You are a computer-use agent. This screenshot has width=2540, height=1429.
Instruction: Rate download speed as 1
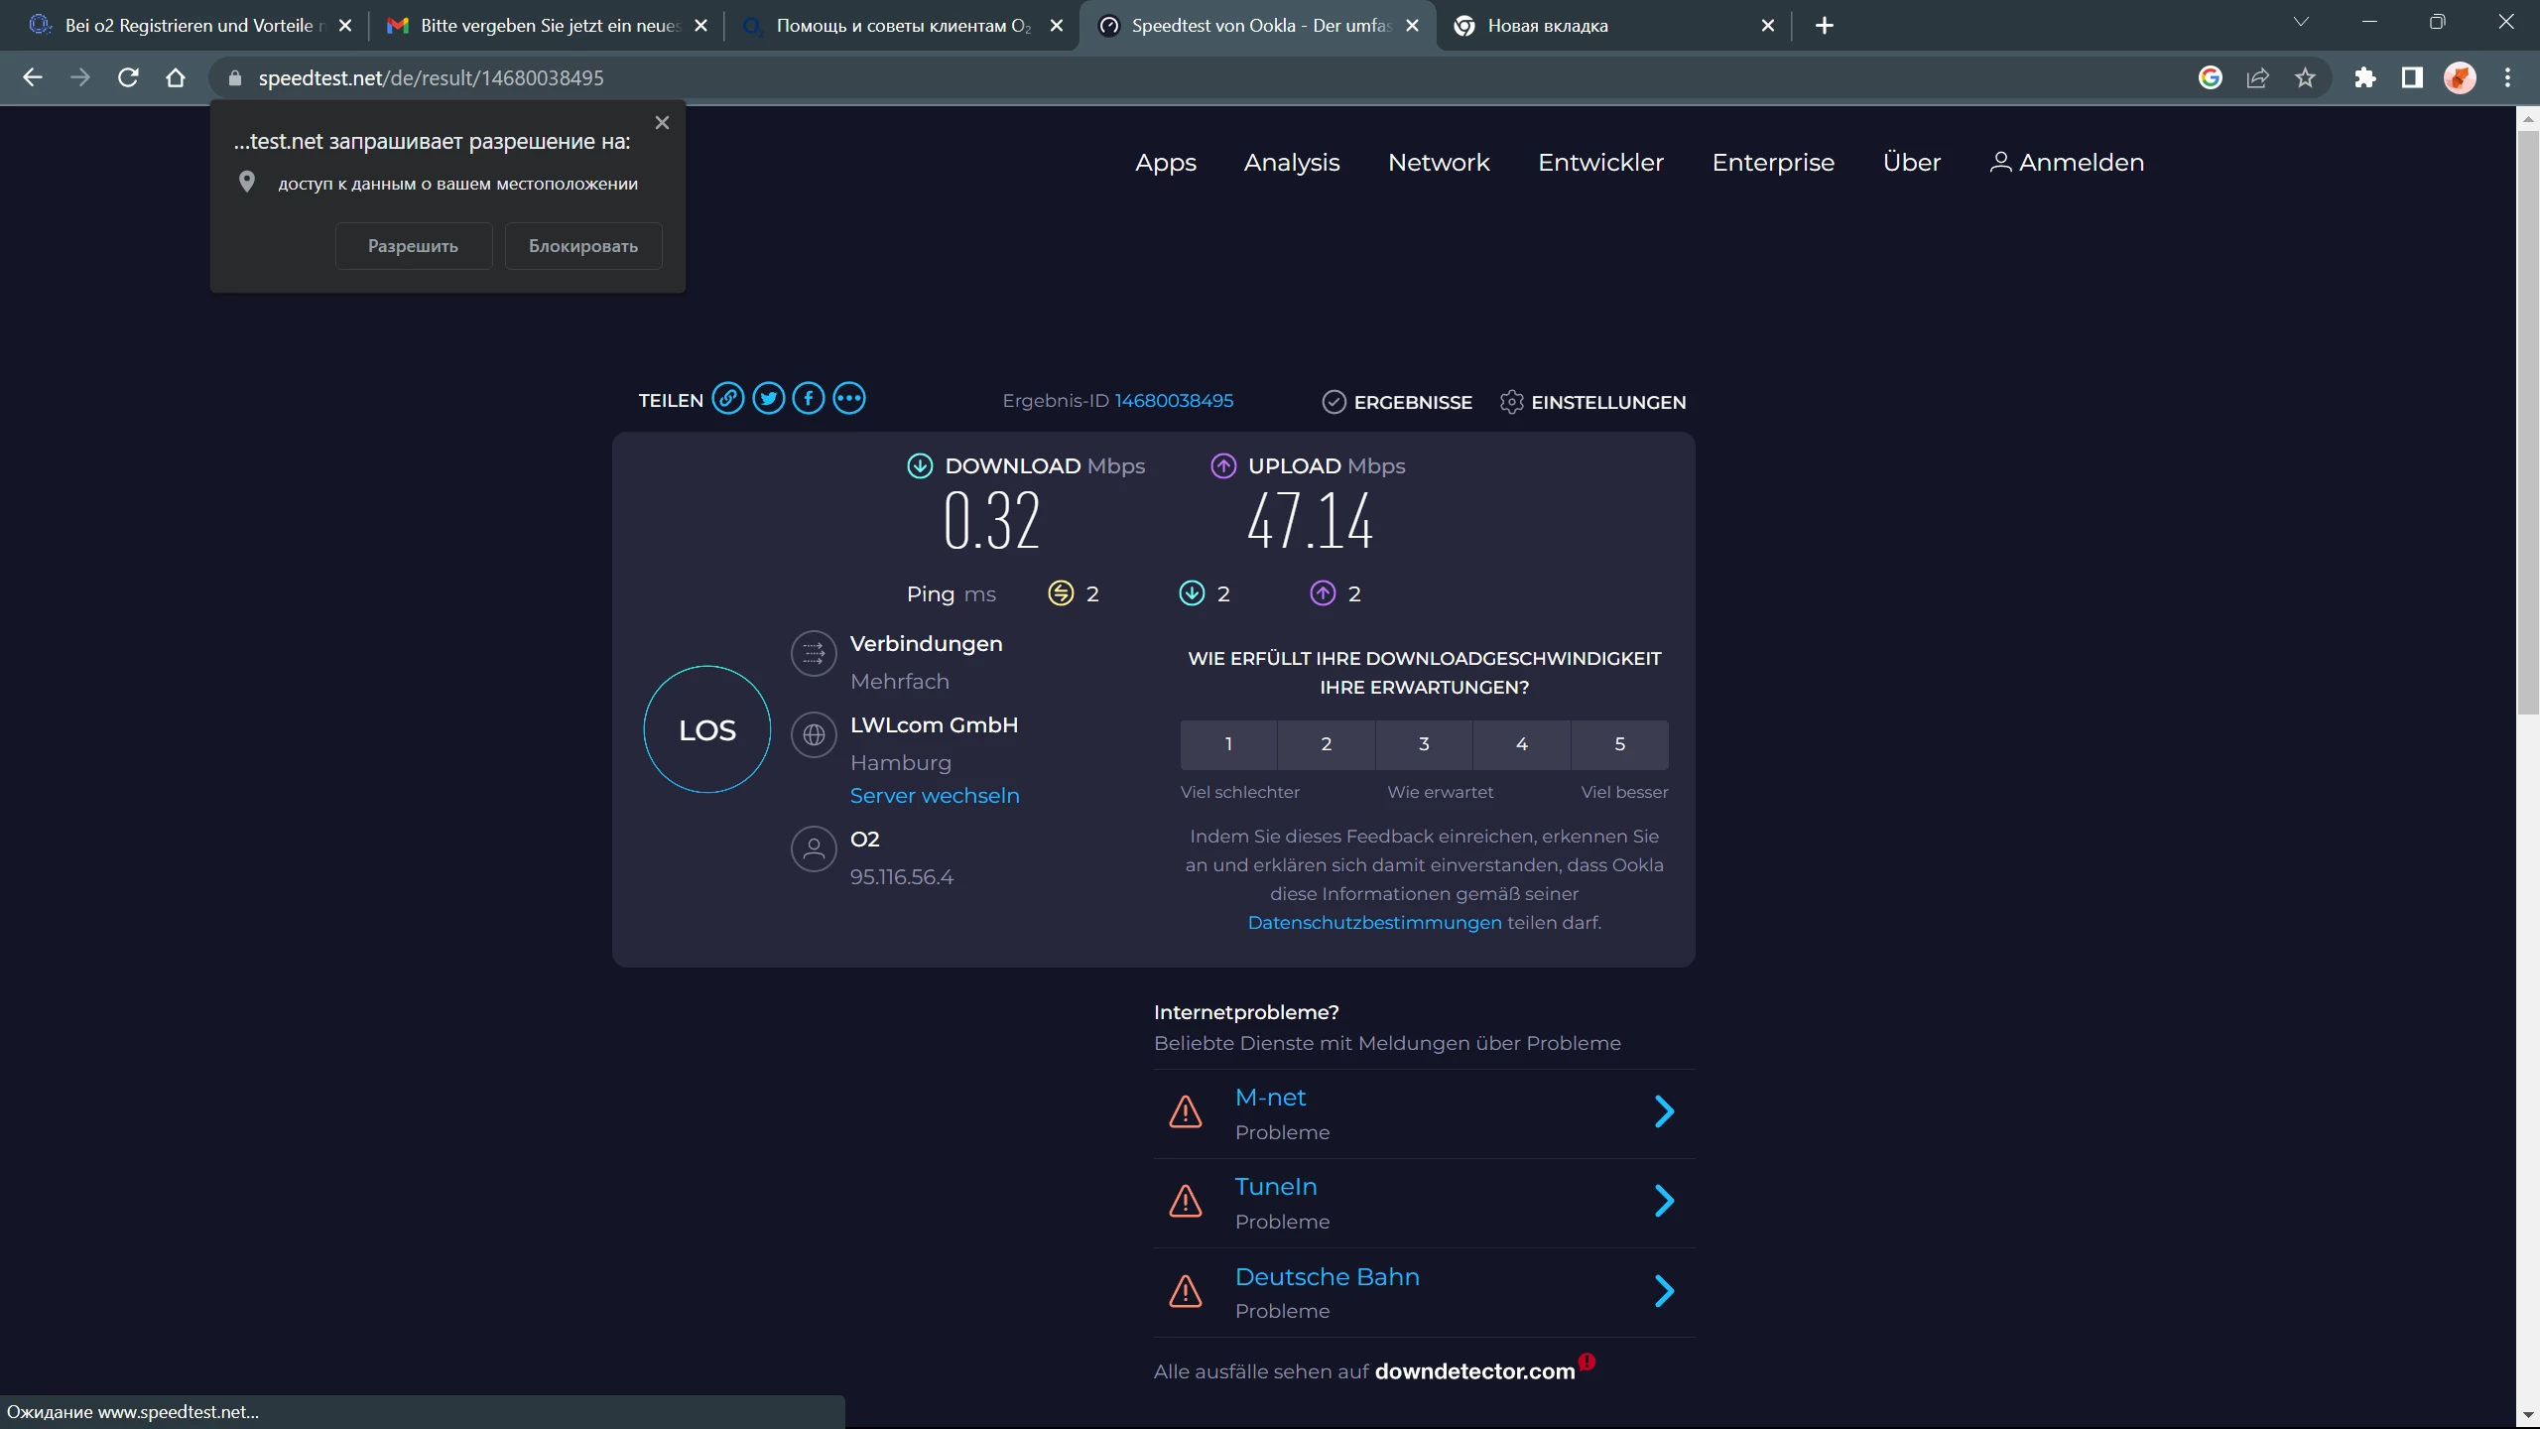coord(1228,744)
